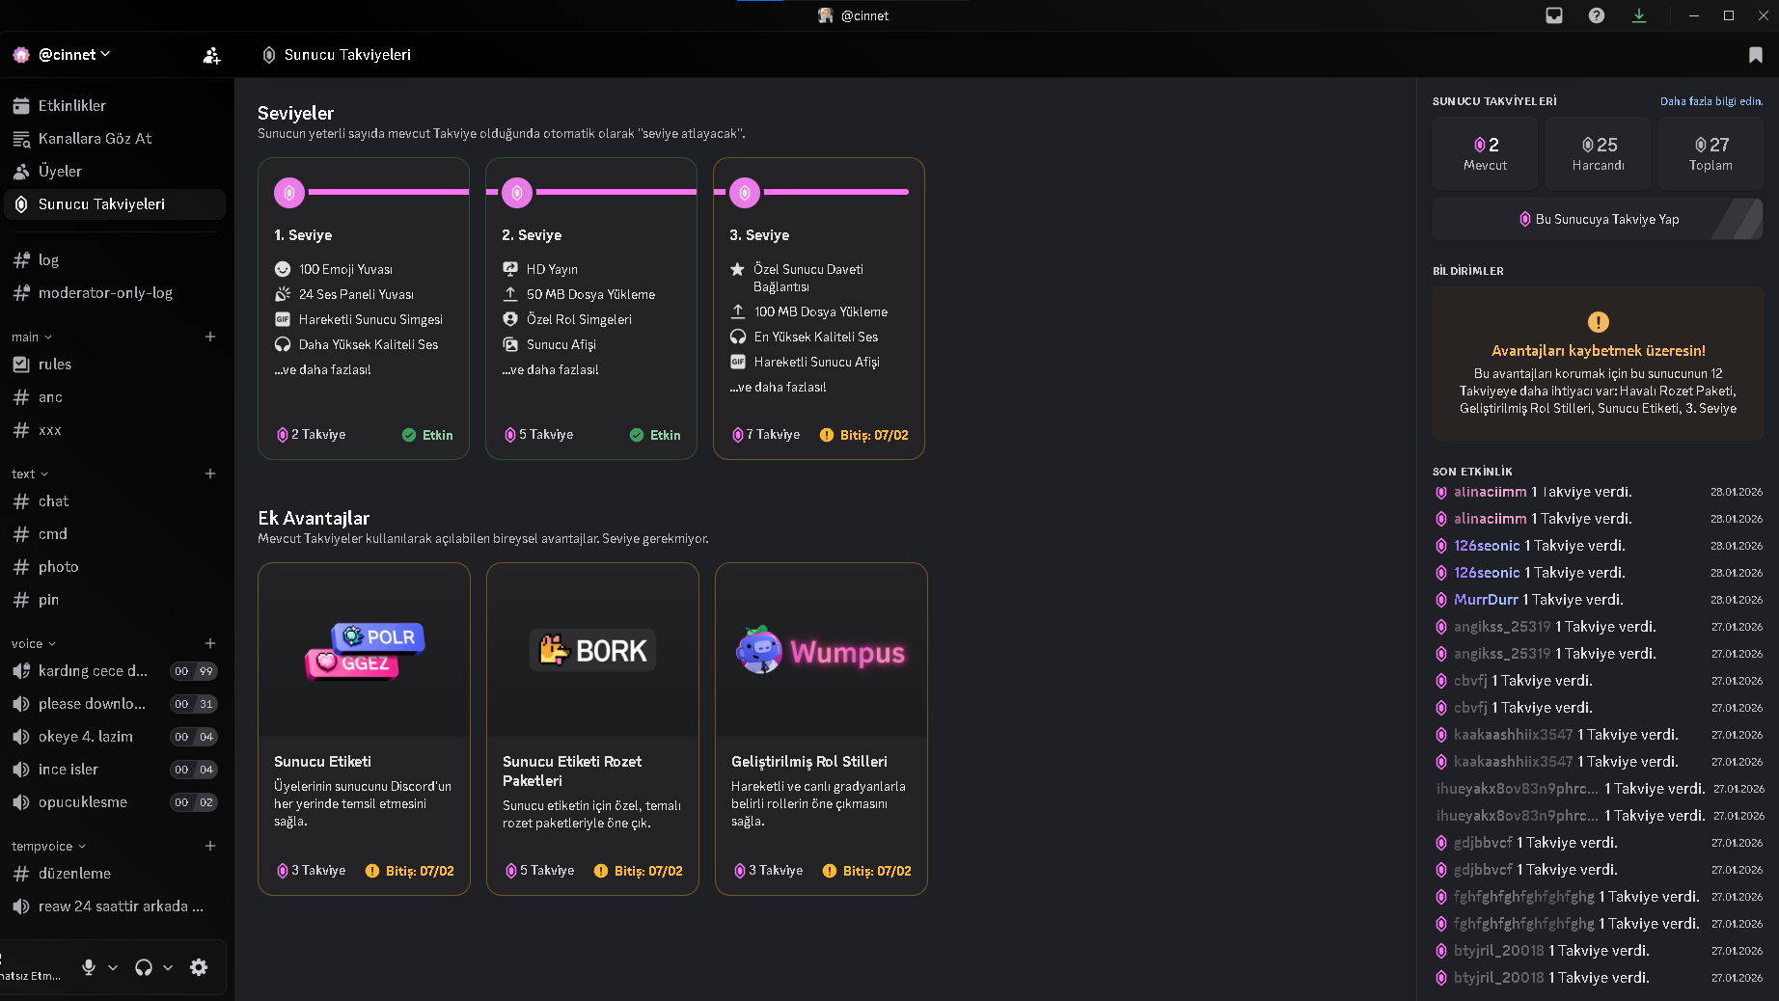This screenshot has height=1001, width=1779.
Task: Open the moderator-only-log channel
Action: [115, 293]
